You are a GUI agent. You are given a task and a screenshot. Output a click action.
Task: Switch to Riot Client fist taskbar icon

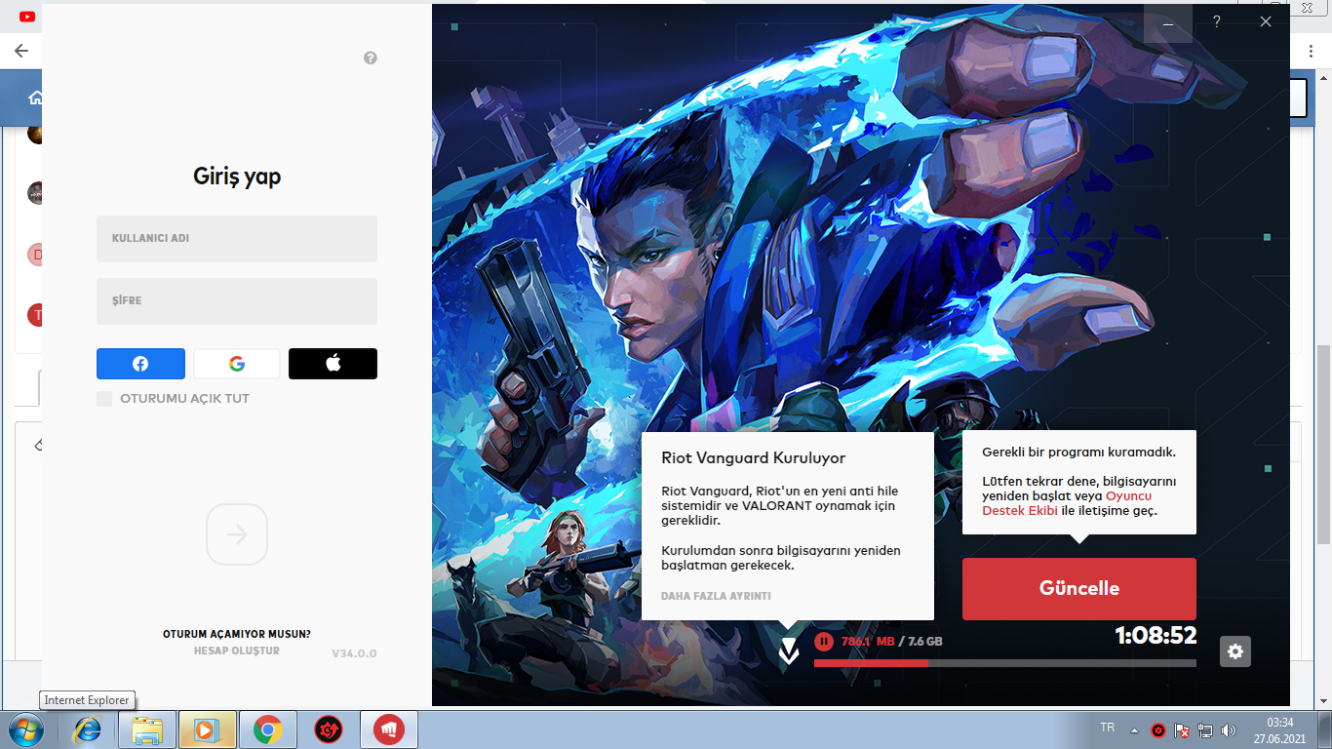[389, 729]
